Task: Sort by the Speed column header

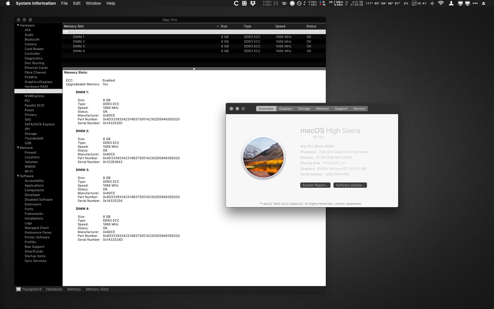Action: (x=290, y=26)
